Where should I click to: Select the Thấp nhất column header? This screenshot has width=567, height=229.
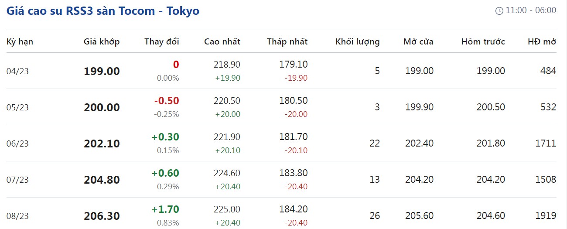click(x=287, y=42)
